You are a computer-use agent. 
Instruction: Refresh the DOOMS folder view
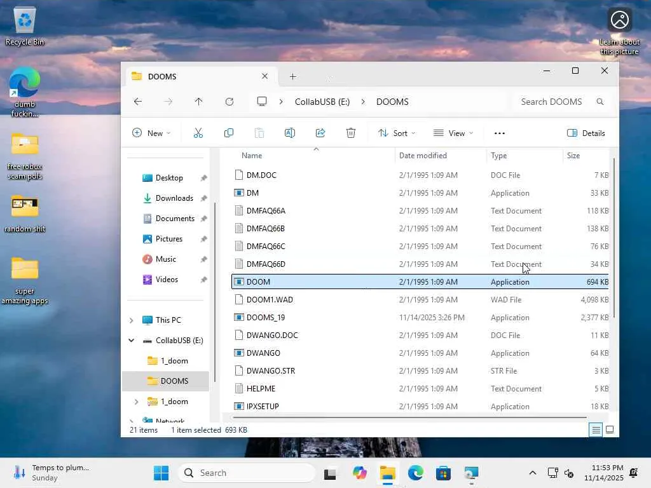(x=229, y=102)
